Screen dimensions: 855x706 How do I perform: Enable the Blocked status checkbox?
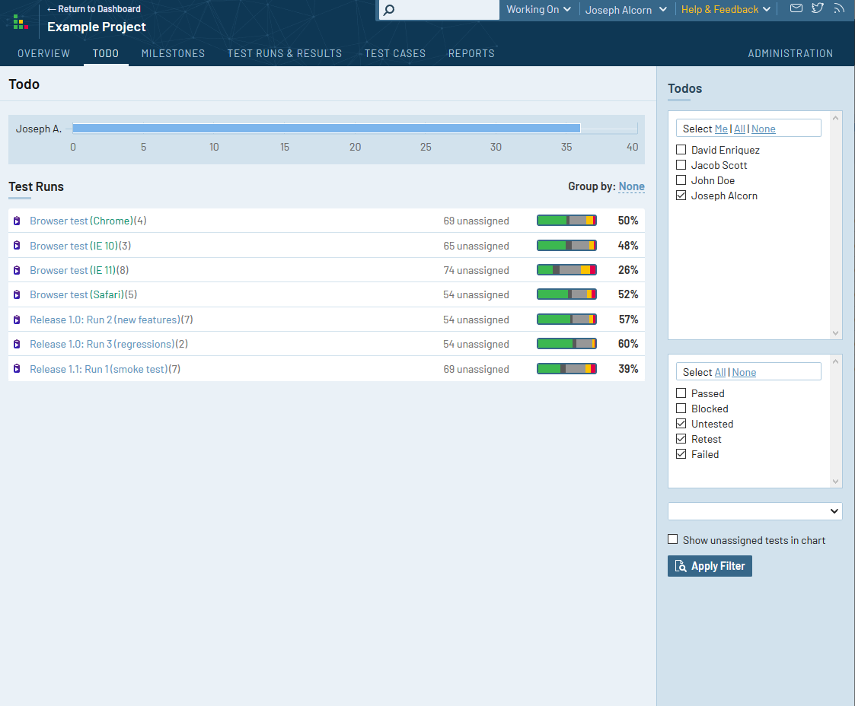(x=681, y=408)
